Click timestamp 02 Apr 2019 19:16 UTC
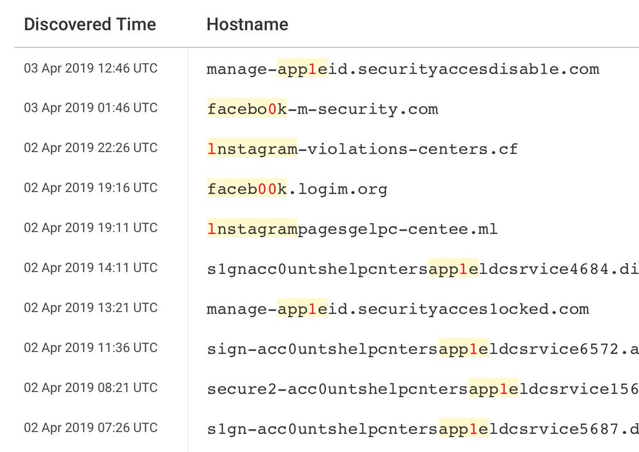Viewport: 639px width, 452px height. click(x=91, y=188)
